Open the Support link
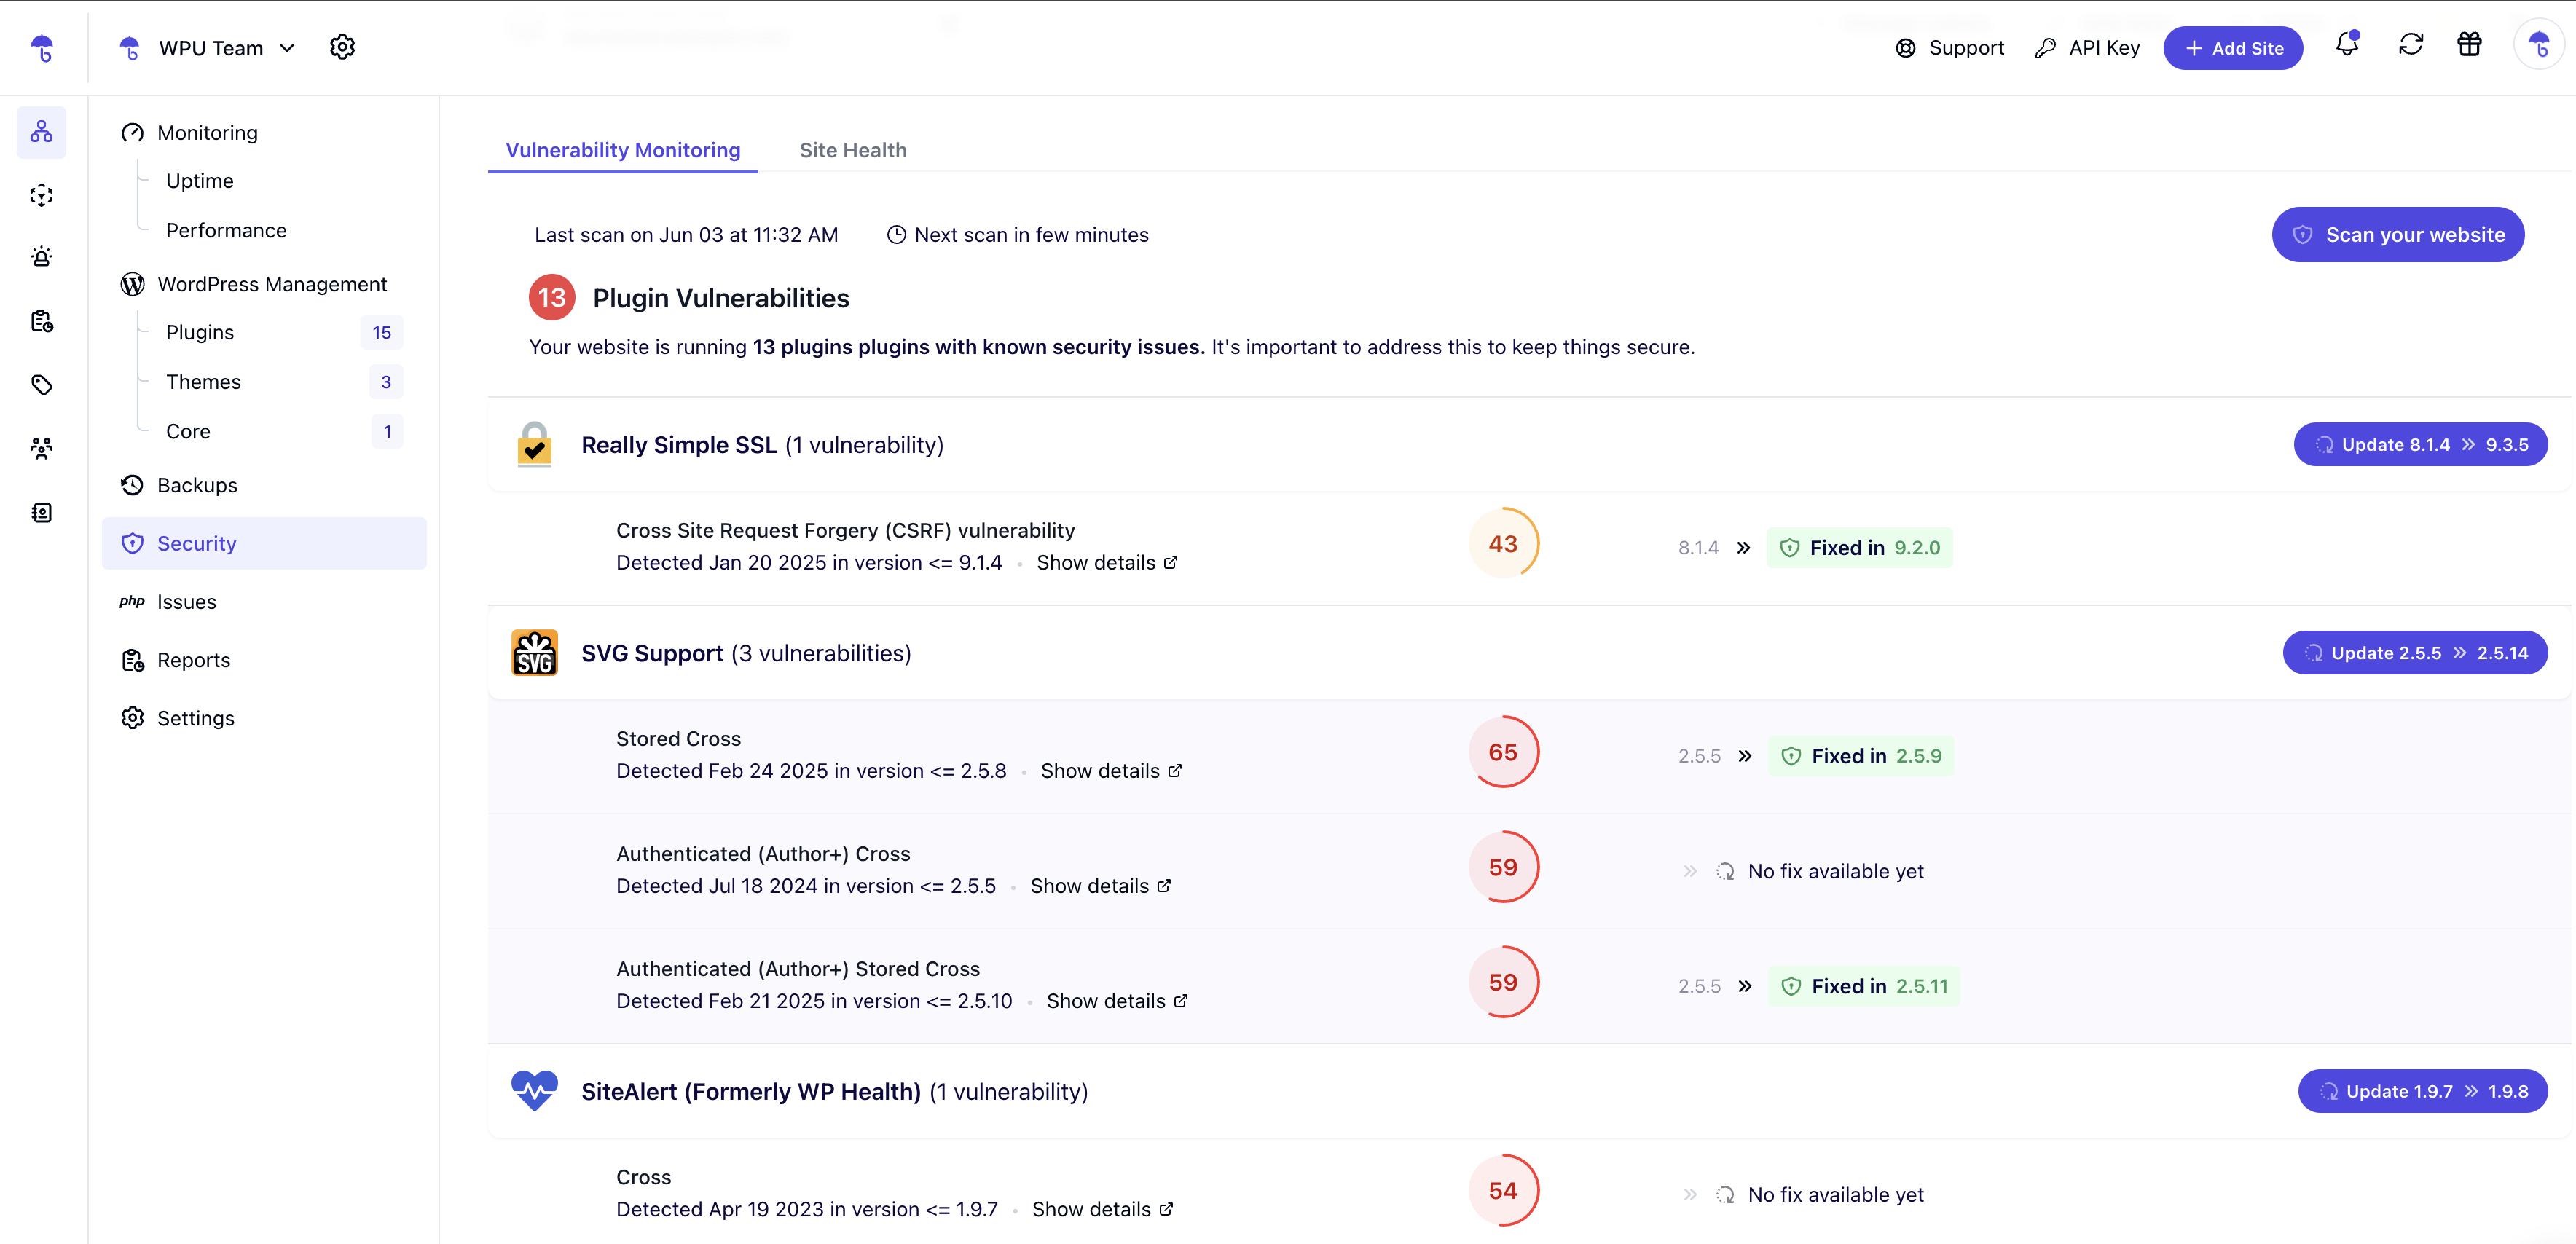 [x=1949, y=48]
